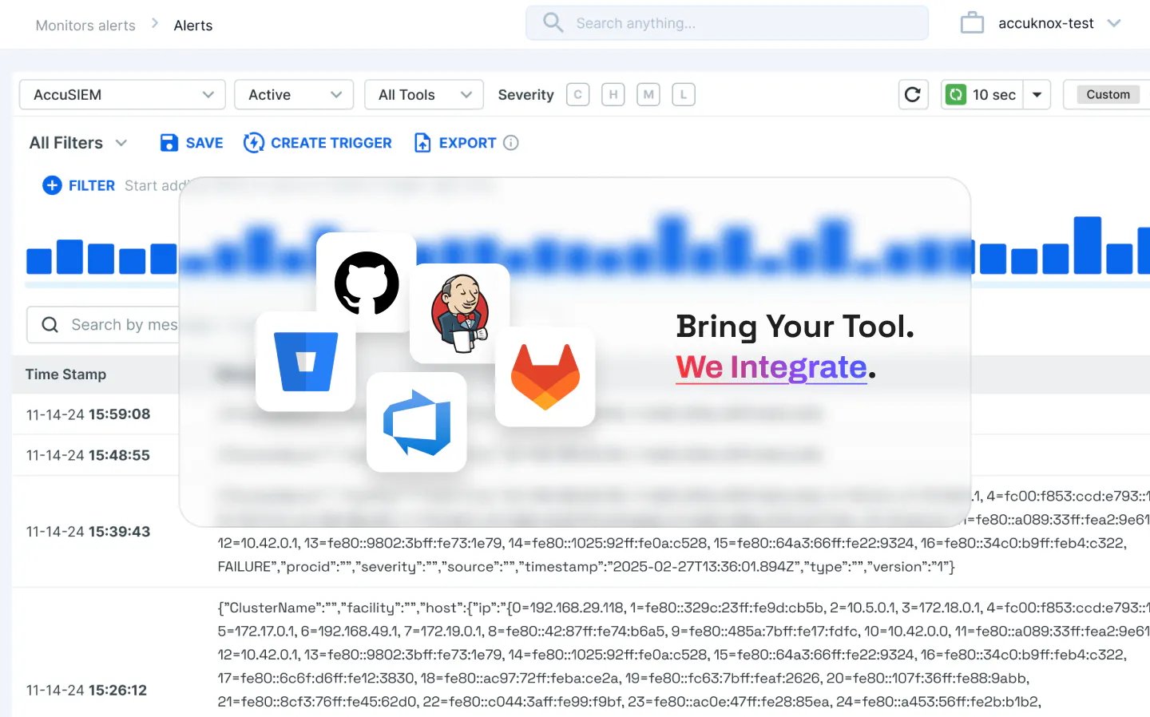Image resolution: width=1150 pixels, height=717 pixels.
Task: Toggle High severity filter H
Action: click(613, 94)
